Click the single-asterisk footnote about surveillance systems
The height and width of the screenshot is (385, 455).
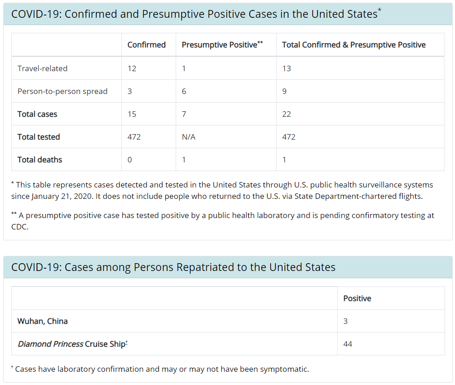[x=222, y=191]
